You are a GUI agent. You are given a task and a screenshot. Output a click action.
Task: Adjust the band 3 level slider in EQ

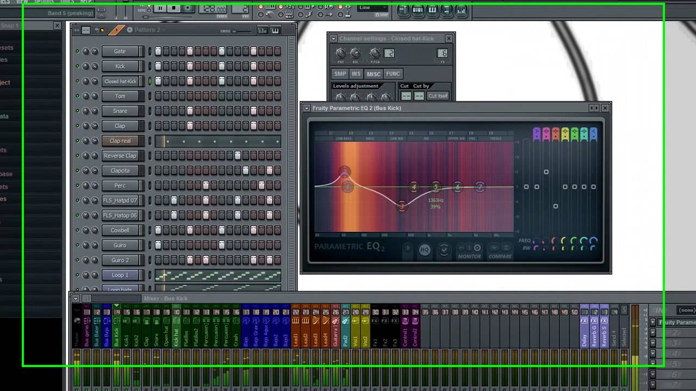click(556, 206)
